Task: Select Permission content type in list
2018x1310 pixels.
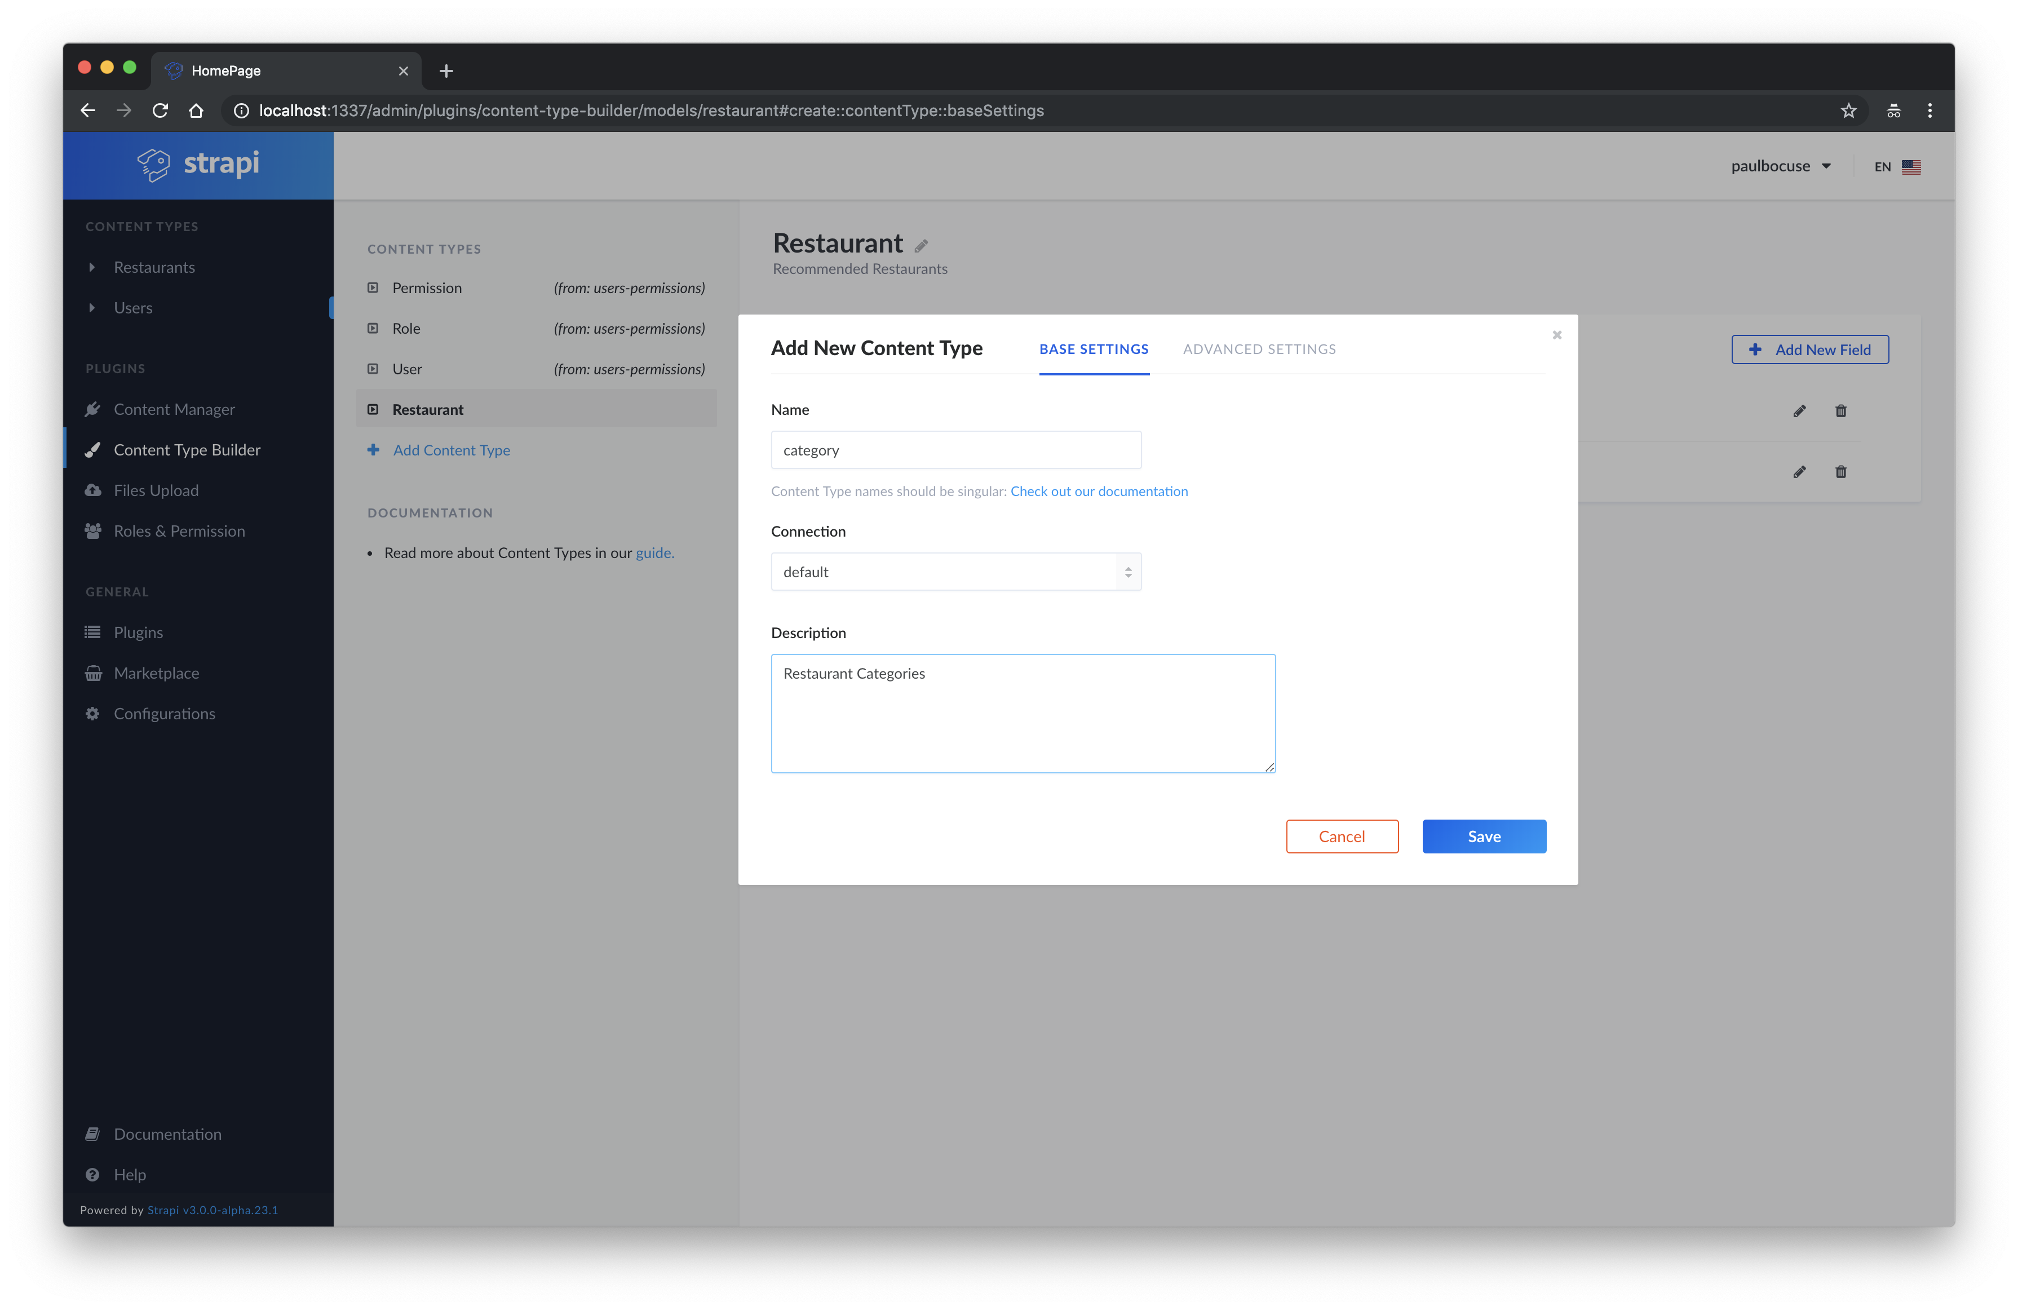Action: coord(427,288)
